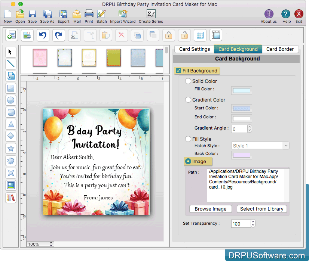The image size is (309, 261).
Task: Select the Line drawing tool
Action: 10,64
